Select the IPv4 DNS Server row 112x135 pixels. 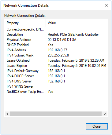(56, 81)
